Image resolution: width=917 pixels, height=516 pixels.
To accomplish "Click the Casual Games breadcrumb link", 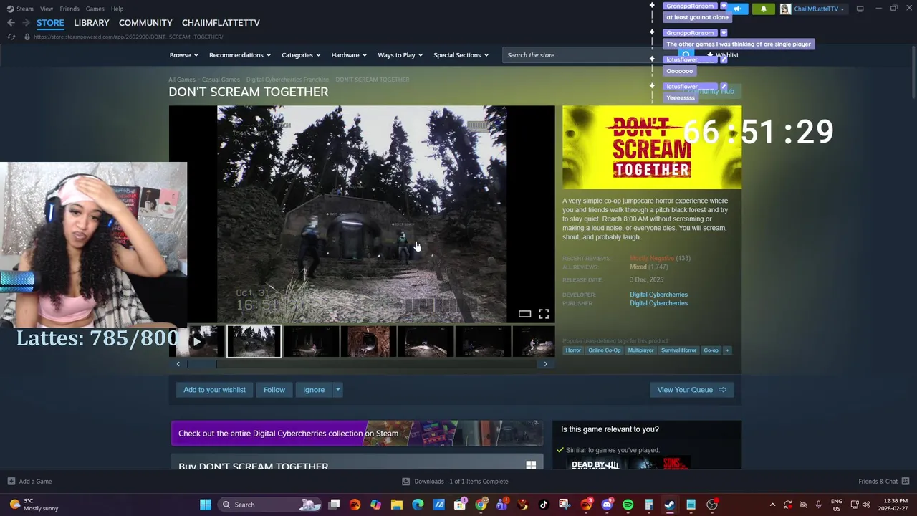I will tap(221, 80).
